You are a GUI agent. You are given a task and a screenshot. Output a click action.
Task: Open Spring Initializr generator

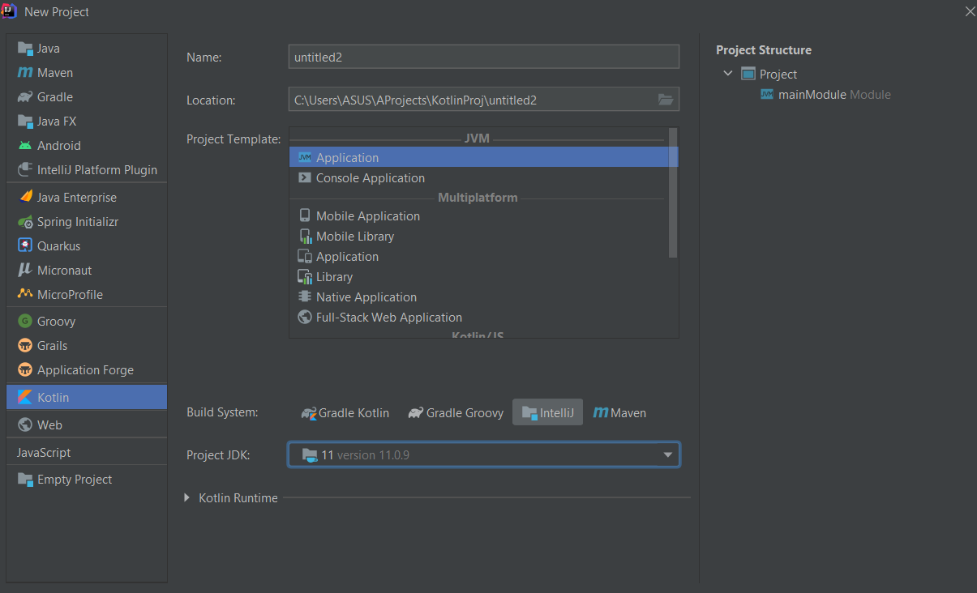tap(77, 222)
